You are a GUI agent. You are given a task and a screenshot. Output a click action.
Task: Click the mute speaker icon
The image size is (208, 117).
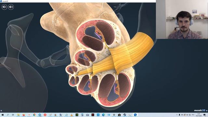click(4, 7)
